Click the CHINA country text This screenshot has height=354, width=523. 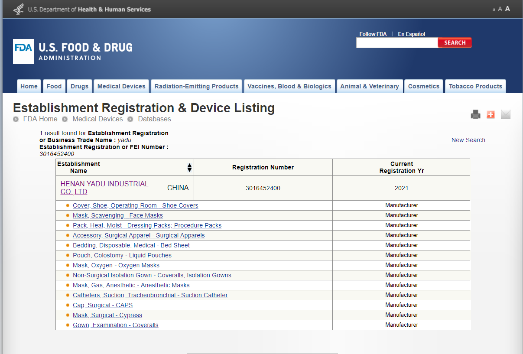click(x=178, y=188)
